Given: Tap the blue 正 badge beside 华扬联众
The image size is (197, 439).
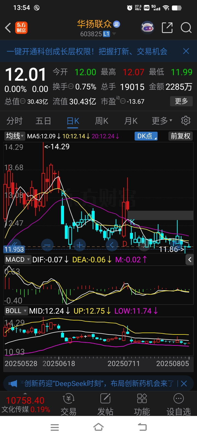Looking at the screenshot, I should point(117,24).
